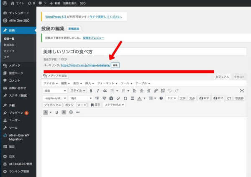Open the comments bubble in admin bar
The height and width of the screenshot is (177, 251).
pos(42,3)
